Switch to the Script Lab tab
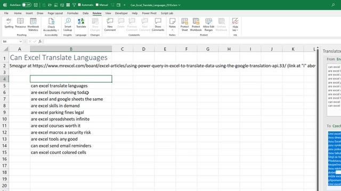This screenshot has width=341, height=191. tap(167, 13)
